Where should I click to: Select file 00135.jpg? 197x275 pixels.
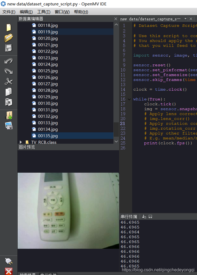point(72,136)
